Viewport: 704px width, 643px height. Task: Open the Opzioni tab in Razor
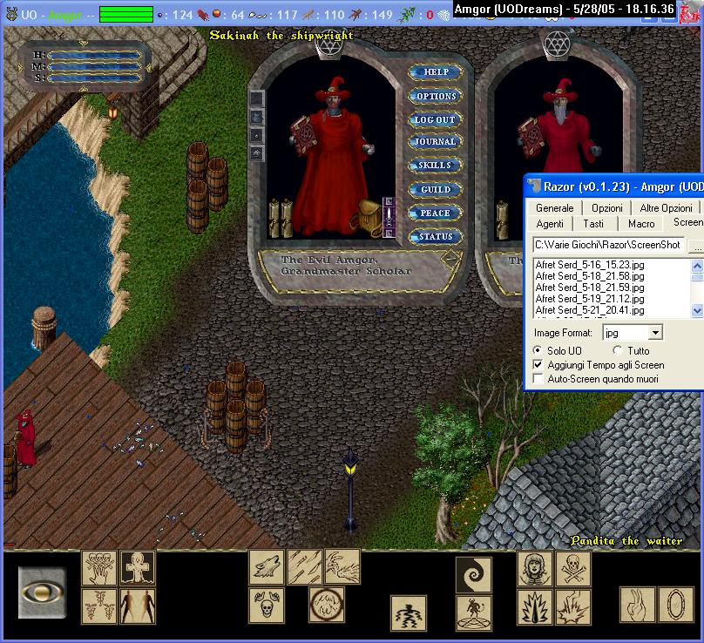(607, 208)
